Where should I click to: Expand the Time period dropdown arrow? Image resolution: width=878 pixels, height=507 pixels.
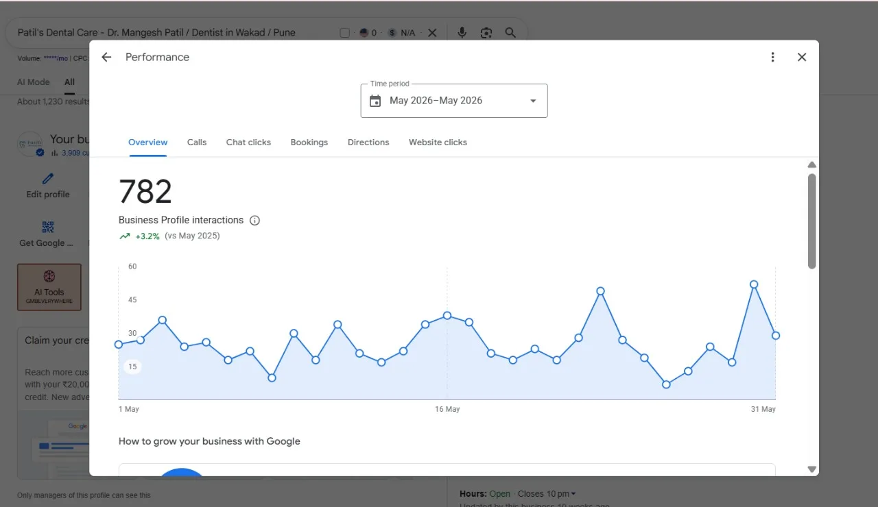[x=533, y=101]
